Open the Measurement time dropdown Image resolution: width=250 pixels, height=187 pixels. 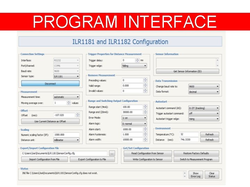(66, 97)
